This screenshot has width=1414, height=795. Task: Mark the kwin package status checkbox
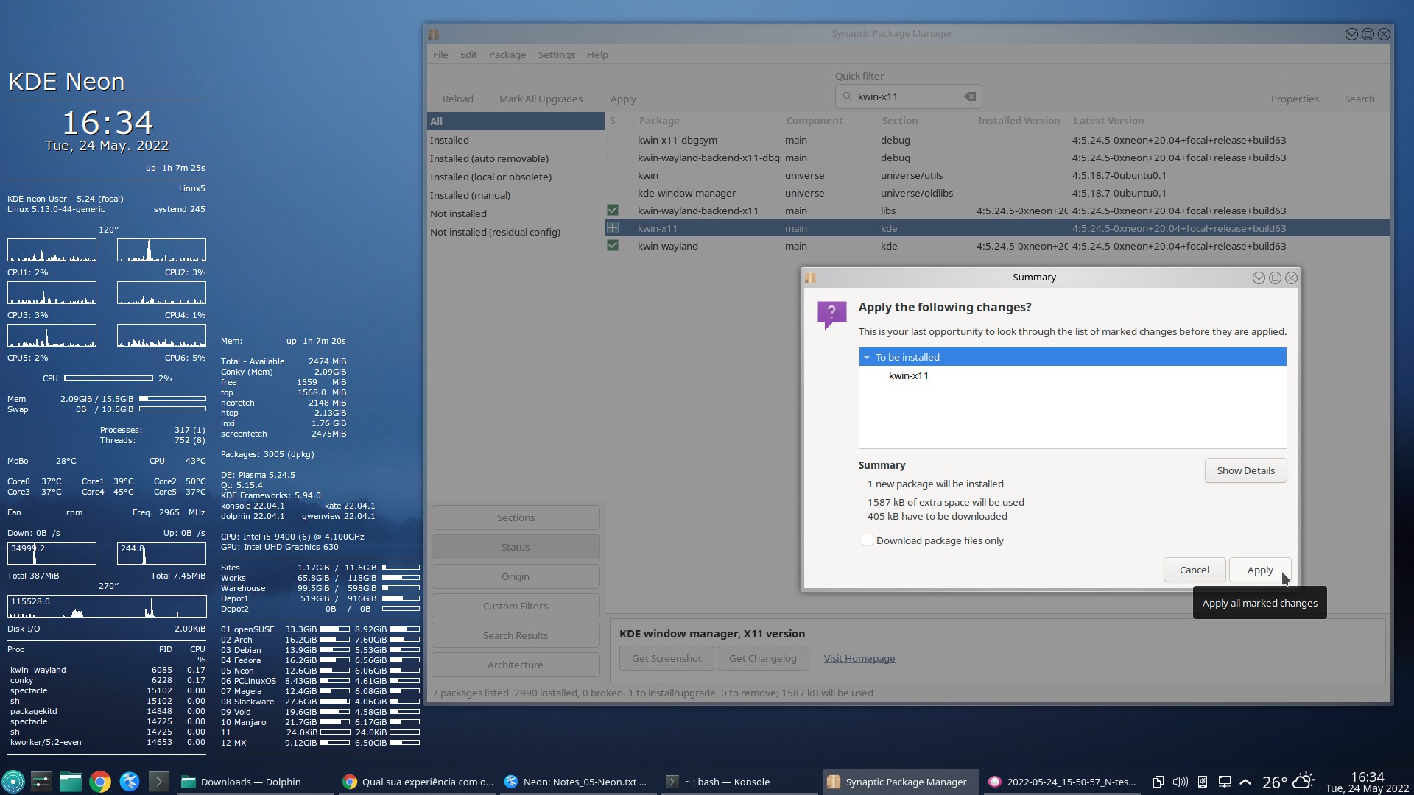pos(612,175)
